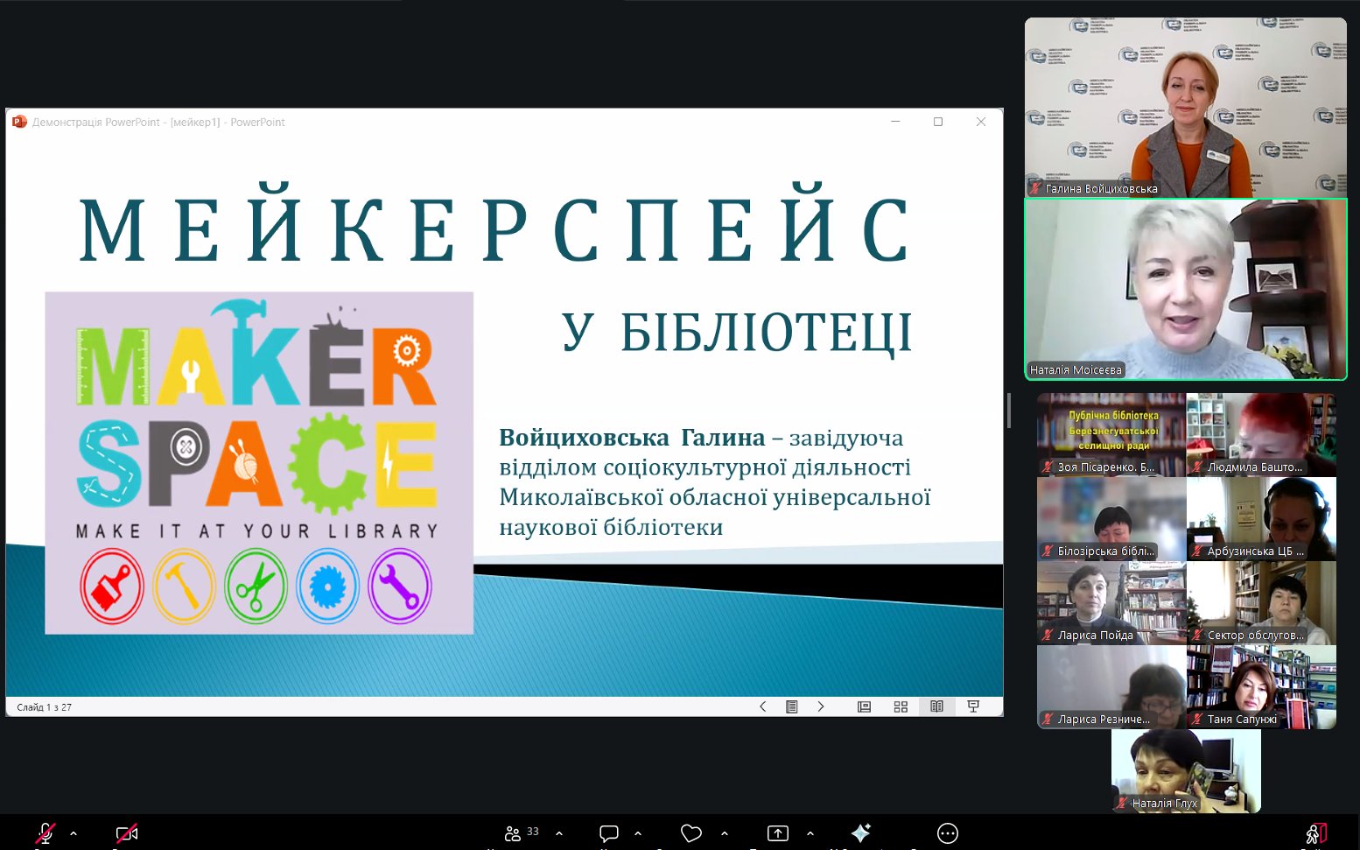The image size is (1360, 850).
Task: Click the yellow hammer icon on slide
Action: (x=184, y=586)
